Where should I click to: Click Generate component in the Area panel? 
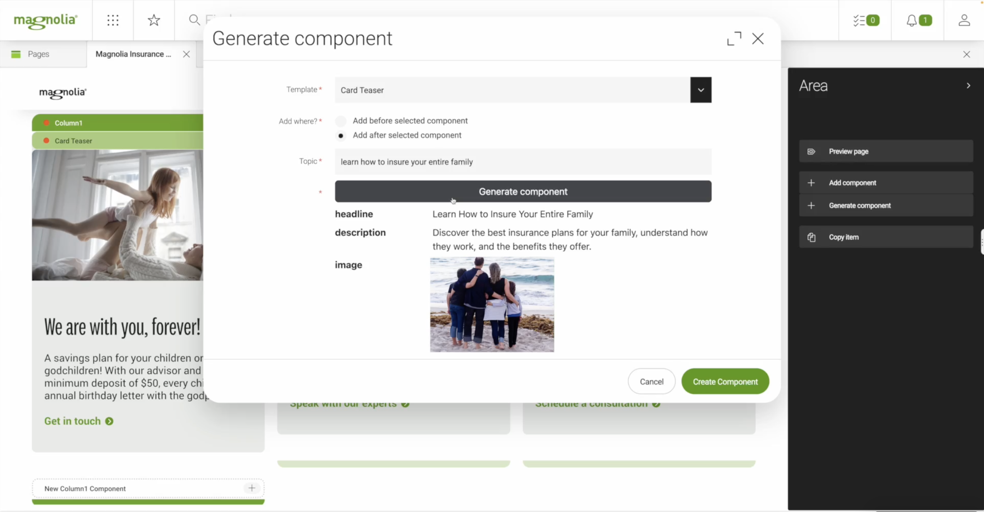[859, 206]
